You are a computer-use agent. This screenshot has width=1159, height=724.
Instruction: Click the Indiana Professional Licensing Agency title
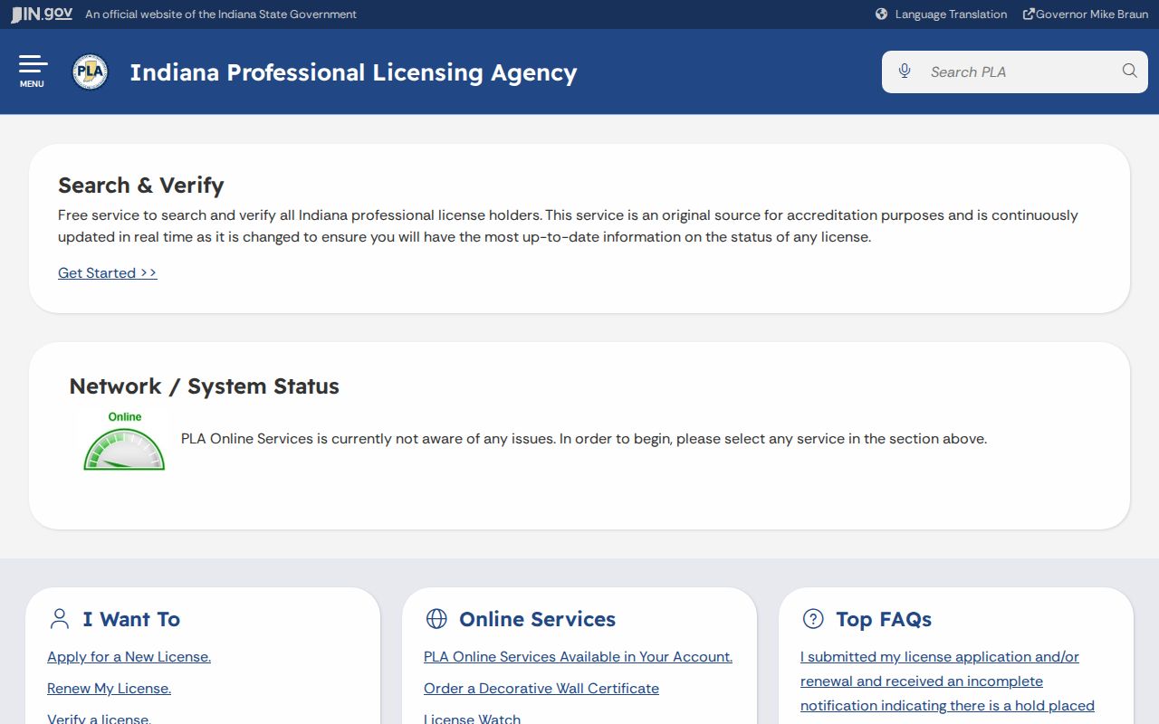[x=353, y=72]
